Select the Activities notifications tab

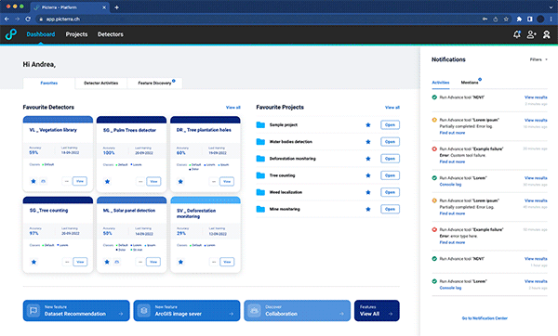pyautogui.click(x=441, y=83)
